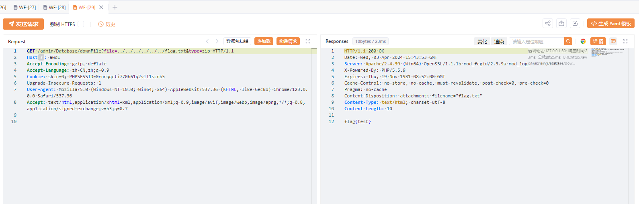The image size is (639, 204).
Task: Click the 发送请求 send request button
Action: [23, 24]
